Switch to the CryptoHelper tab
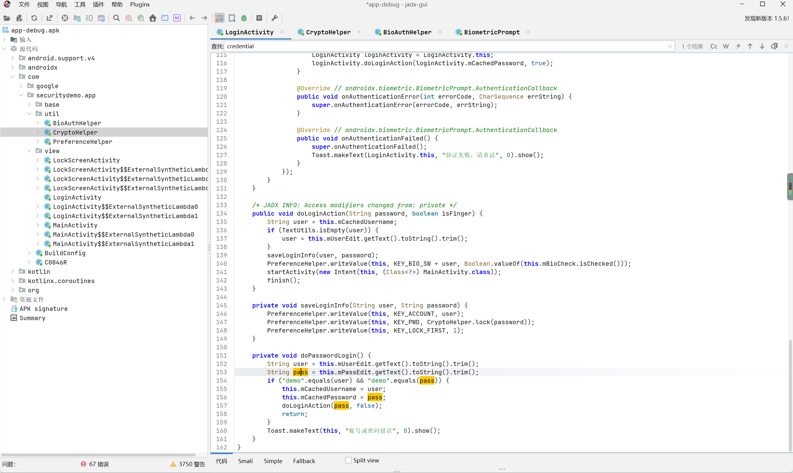 328,32
